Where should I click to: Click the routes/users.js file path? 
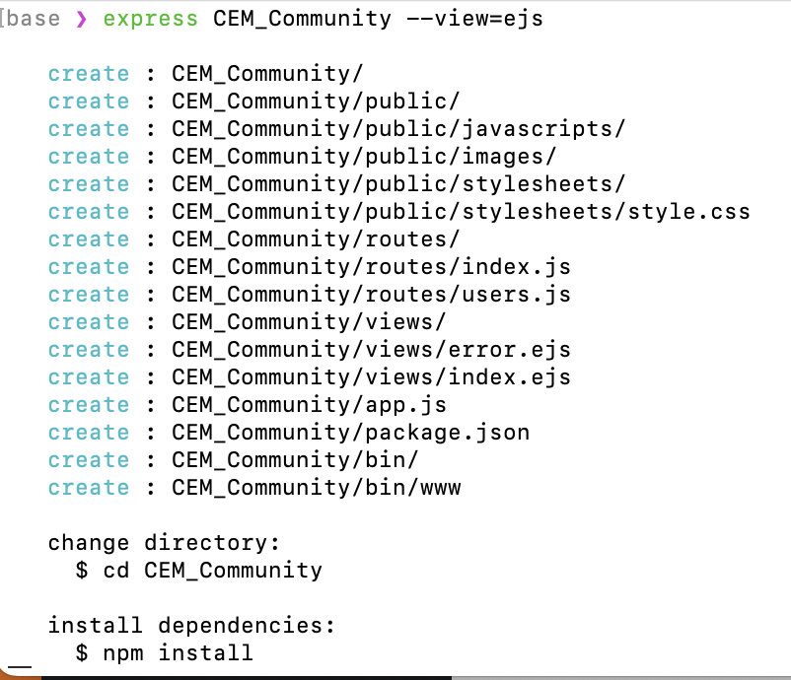[468, 295]
